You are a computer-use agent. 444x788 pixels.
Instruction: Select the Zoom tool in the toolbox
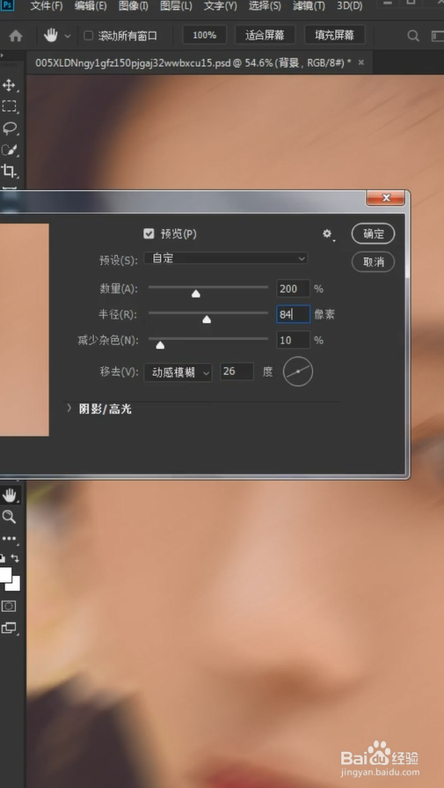[9, 517]
